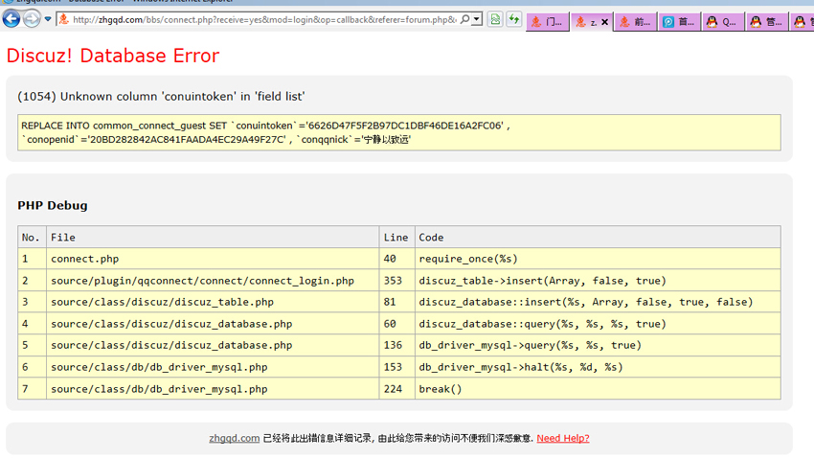Click the require_once(%s) code cell

pyautogui.click(x=598, y=259)
